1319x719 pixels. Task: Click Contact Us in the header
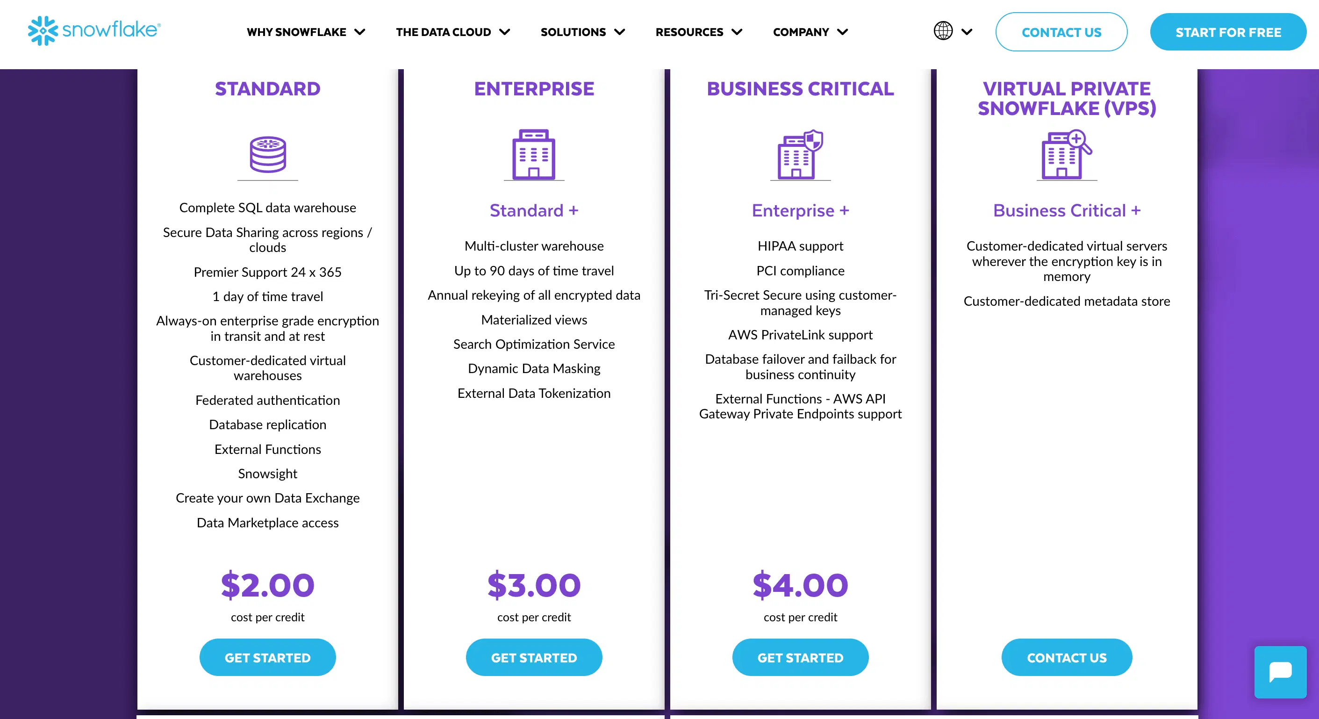(x=1061, y=32)
